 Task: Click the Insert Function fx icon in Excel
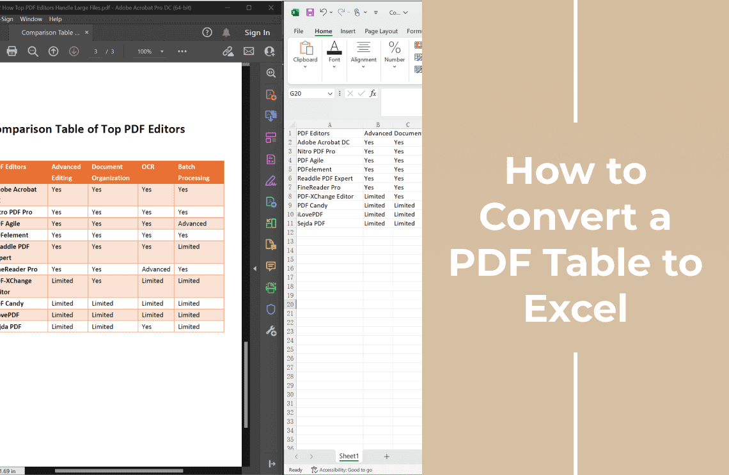(374, 93)
